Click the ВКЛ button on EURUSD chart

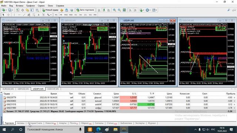click(43, 29)
